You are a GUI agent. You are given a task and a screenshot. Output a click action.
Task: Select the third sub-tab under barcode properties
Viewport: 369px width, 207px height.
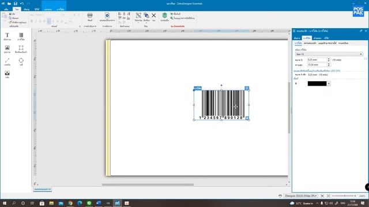tap(327, 43)
